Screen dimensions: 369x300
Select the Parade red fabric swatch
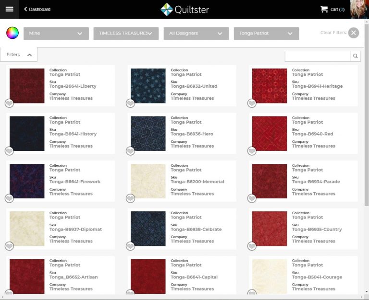tap(270, 181)
